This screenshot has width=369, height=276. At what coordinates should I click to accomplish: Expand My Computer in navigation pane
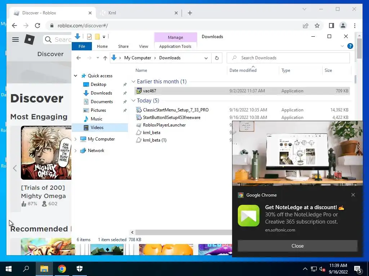[x=76, y=139]
